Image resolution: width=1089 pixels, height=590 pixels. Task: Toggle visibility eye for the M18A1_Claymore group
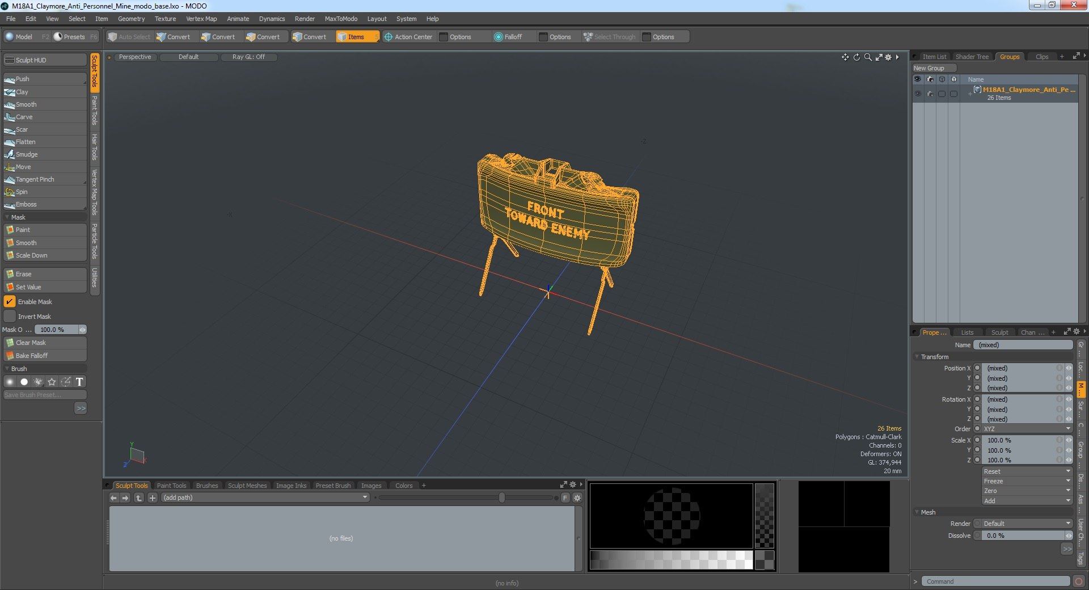point(918,94)
